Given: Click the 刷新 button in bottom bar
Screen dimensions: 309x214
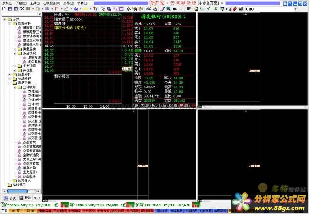Looking at the screenshot, I should click(31, 211).
